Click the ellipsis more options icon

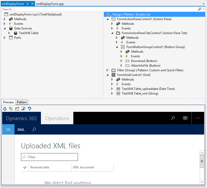pos(198,118)
